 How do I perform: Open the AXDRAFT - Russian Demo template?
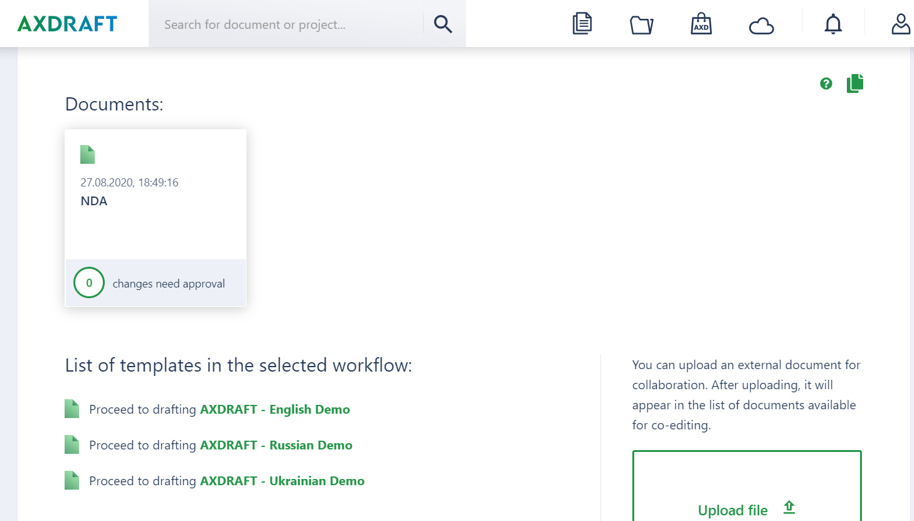pyautogui.click(x=276, y=445)
